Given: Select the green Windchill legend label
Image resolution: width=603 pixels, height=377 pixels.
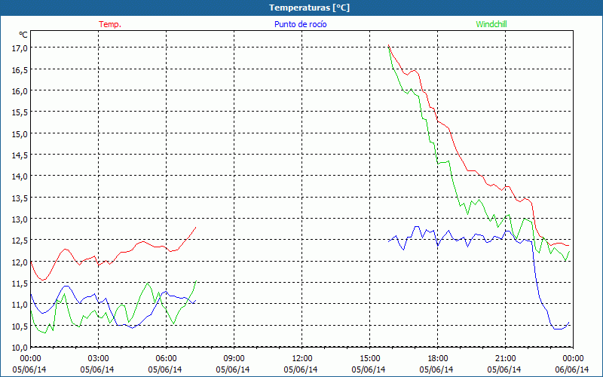Looking at the screenshot, I should 491,24.
